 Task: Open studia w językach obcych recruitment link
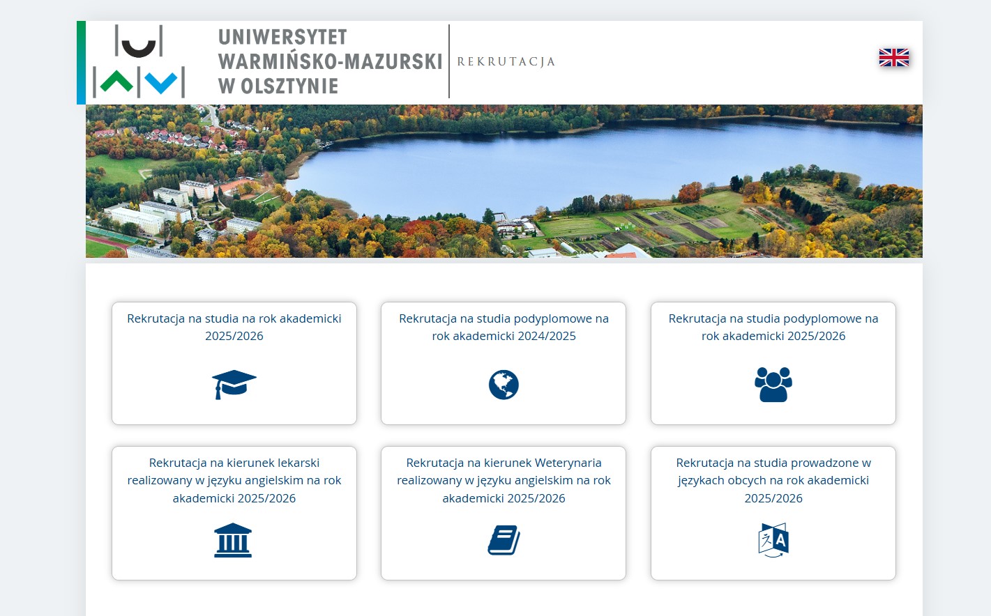(773, 480)
